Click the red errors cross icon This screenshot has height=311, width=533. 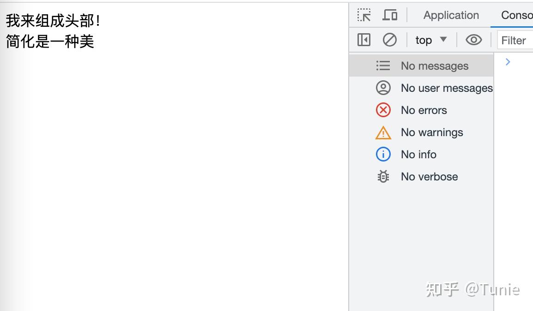click(383, 110)
